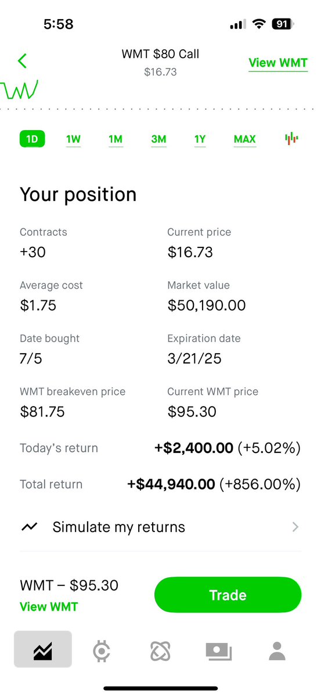Tap View WMT link at top right

(278, 63)
